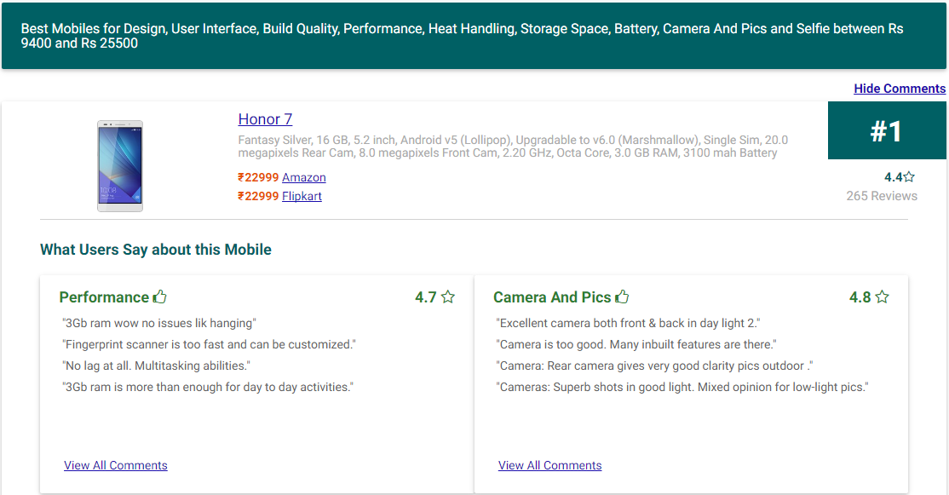Open the Flipkart store link

(302, 196)
